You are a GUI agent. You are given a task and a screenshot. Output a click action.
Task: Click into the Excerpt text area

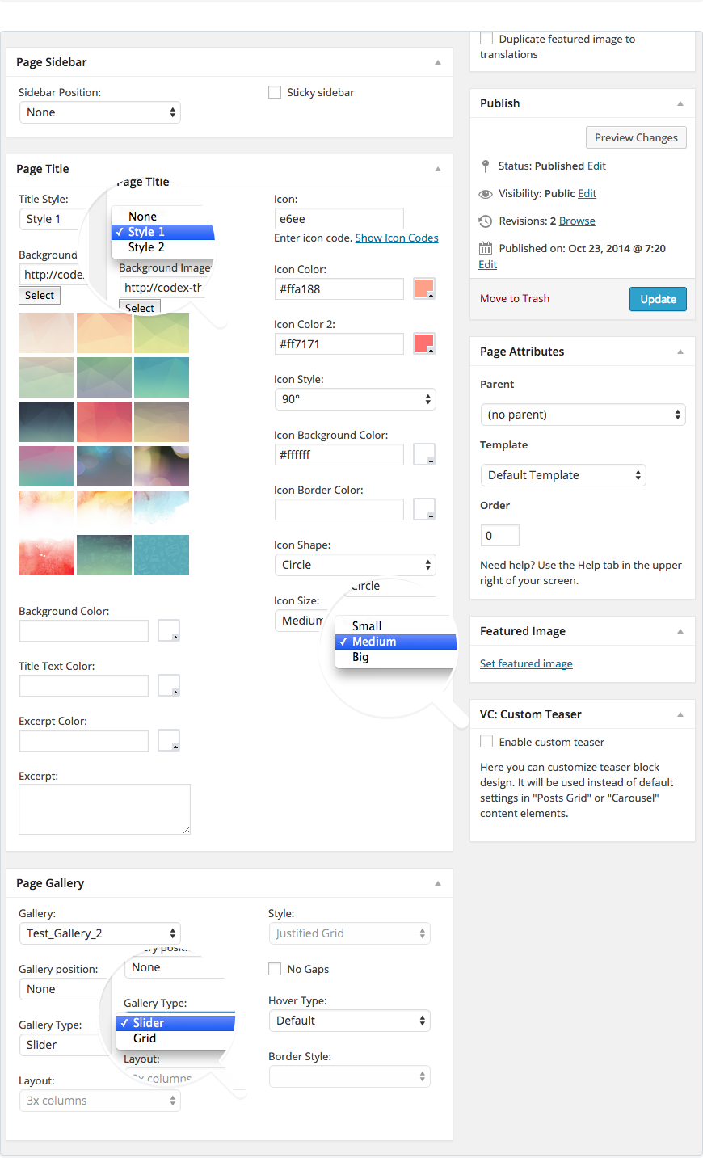click(x=104, y=809)
